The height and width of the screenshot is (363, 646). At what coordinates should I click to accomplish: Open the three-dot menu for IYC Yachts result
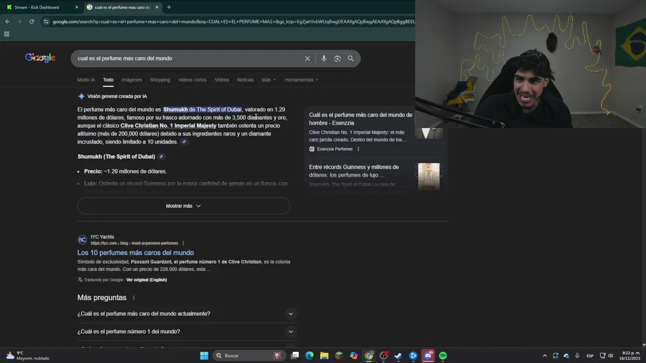point(183,243)
